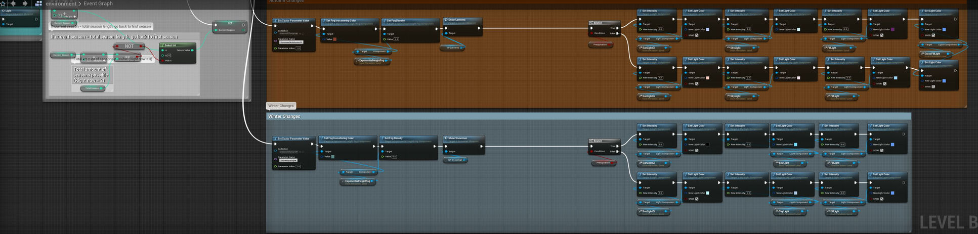Select the BP Snowman variable node
The width and height of the screenshot is (978, 234).
[x=455, y=160]
